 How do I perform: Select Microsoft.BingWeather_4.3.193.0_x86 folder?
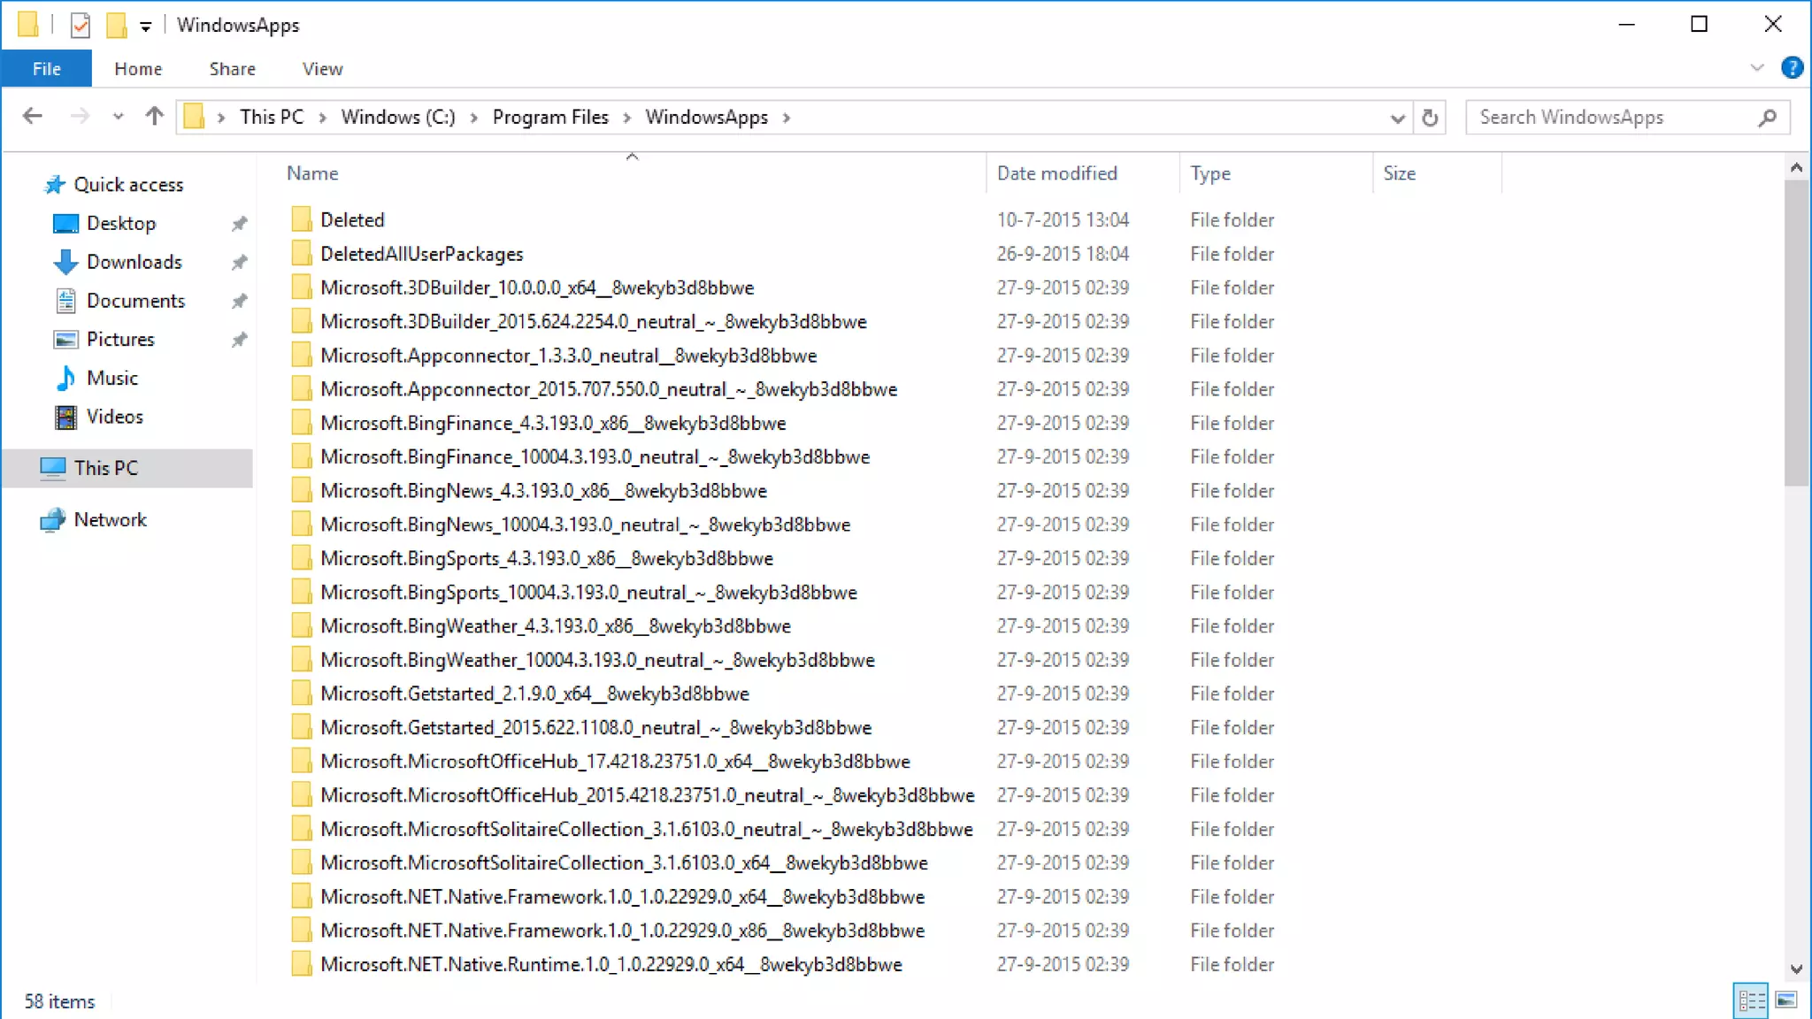[x=556, y=626]
